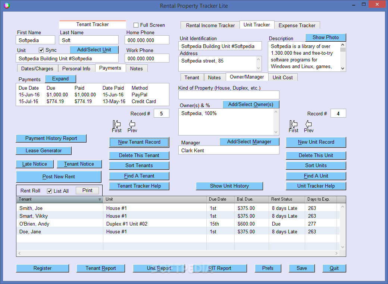
Task: Click the Quit button
Action: click(x=334, y=268)
